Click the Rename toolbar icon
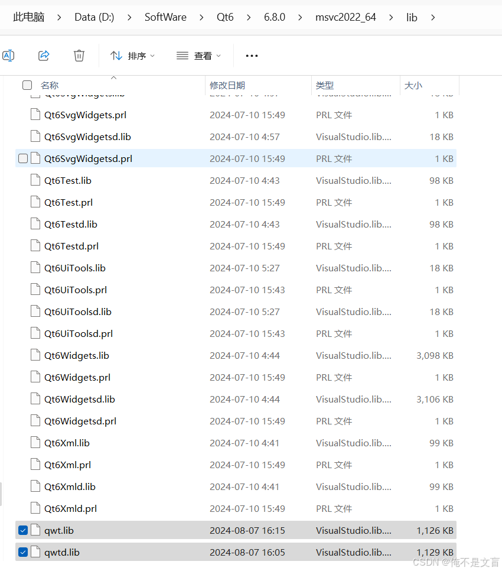Screen dimensions: 502x571 tap(8, 56)
